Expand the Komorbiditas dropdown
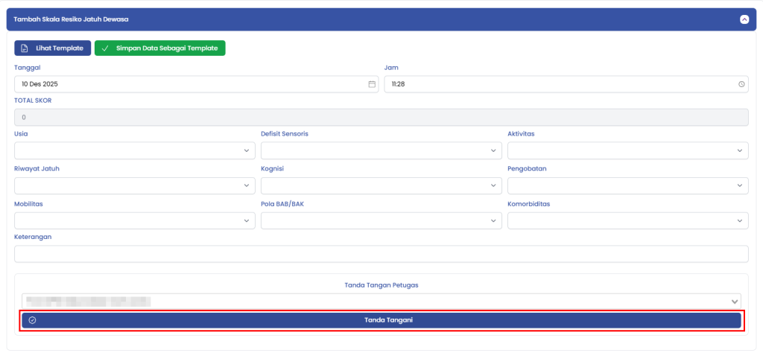763x353 pixels. [x=627, y=220]
